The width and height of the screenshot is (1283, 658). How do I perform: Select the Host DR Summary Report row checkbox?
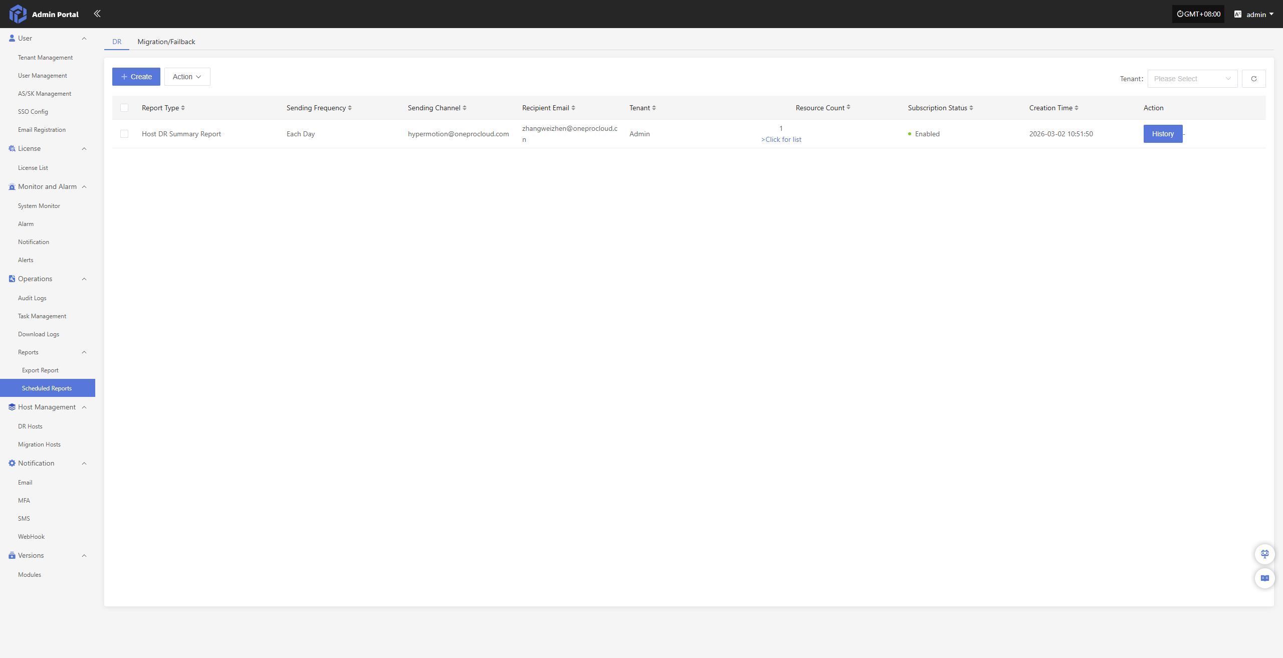coord(124,134)
